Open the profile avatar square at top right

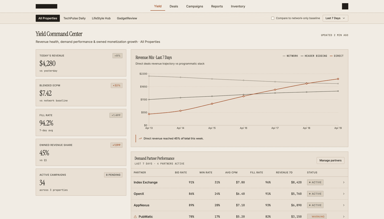[x=345, y=6]
